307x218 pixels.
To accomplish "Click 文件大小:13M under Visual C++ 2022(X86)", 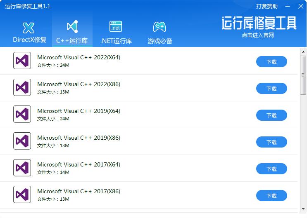I will click(x=53, y=92).
